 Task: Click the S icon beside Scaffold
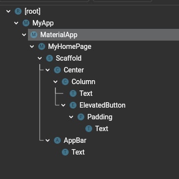click(50, 58)
